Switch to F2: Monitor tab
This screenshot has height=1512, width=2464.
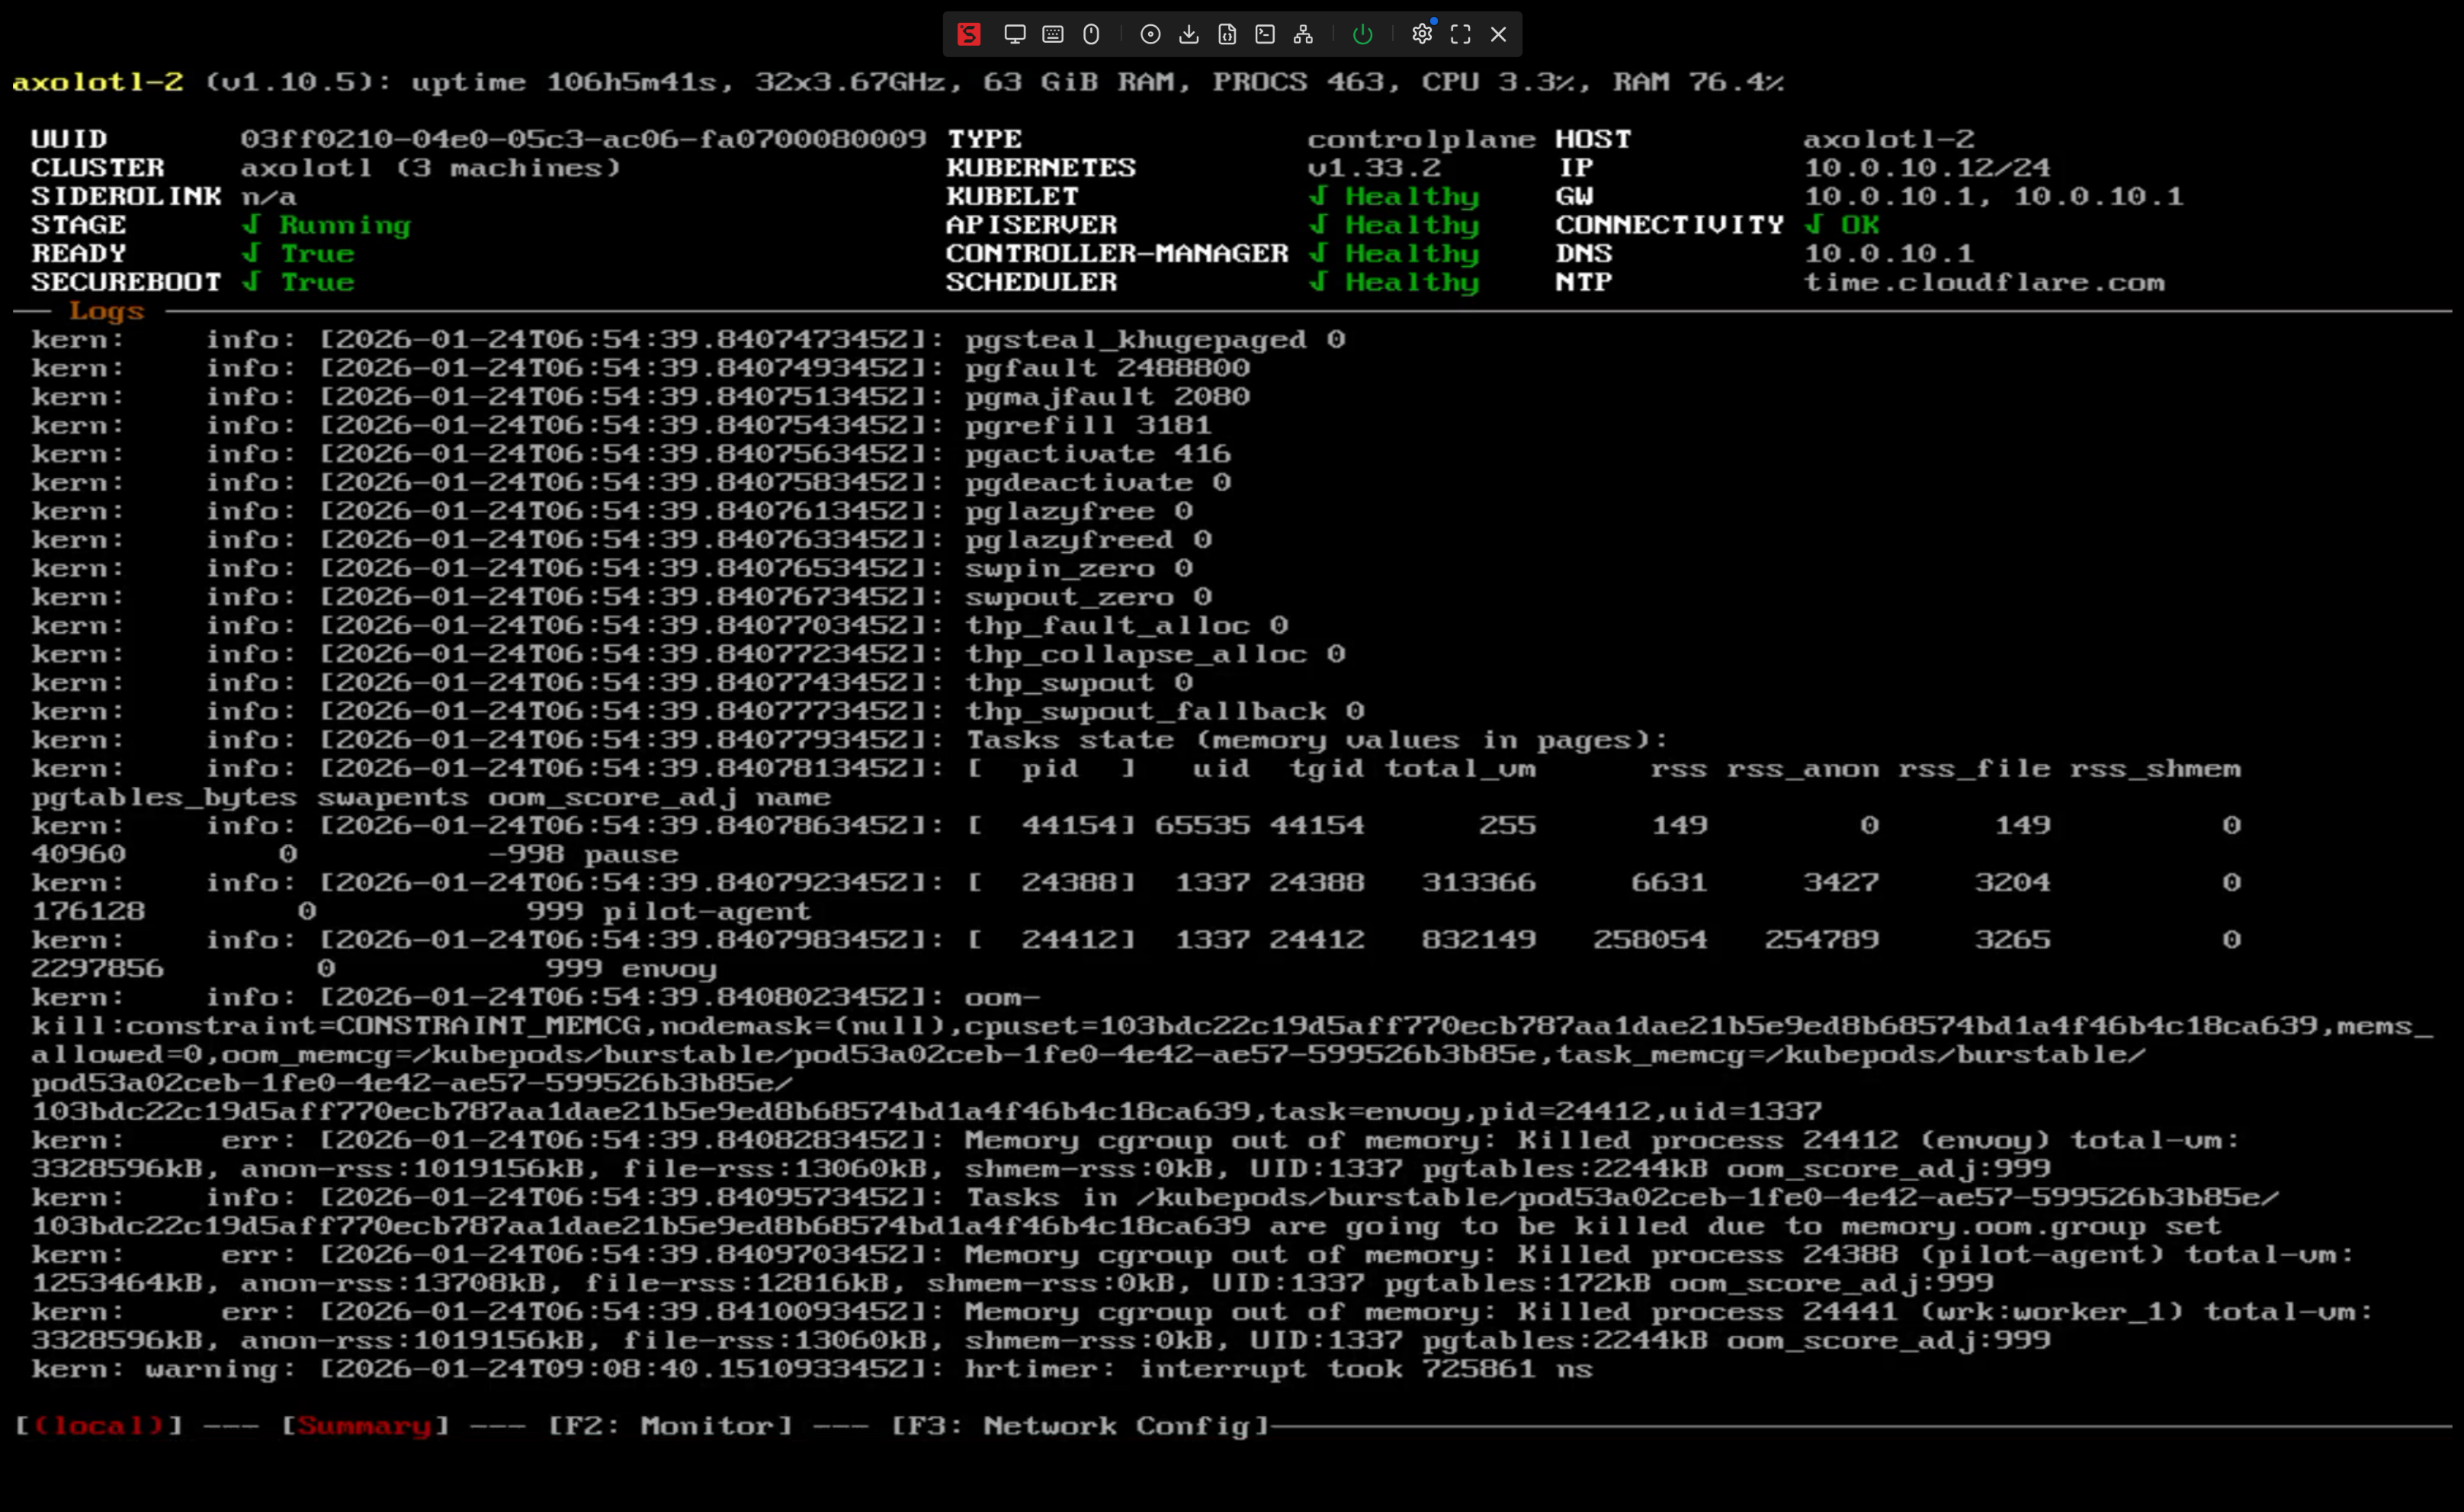pyautogui.click(x=669, y=1425)
